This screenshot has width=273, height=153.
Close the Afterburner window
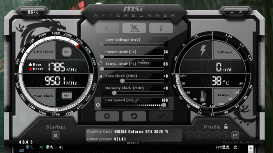coord(241,12)
